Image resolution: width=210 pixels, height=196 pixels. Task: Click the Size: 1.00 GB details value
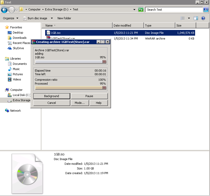tap(89, 168)
